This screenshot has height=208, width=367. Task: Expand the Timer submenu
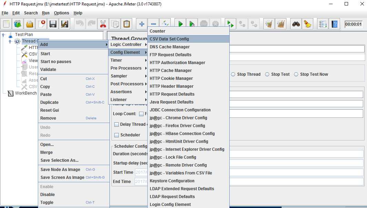point(128,60)
